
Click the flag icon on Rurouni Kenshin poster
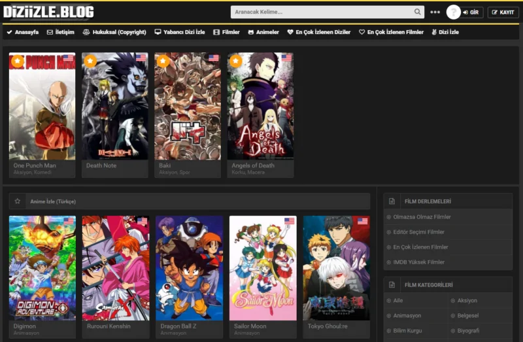pyautogui.click(x=142, y=221)
